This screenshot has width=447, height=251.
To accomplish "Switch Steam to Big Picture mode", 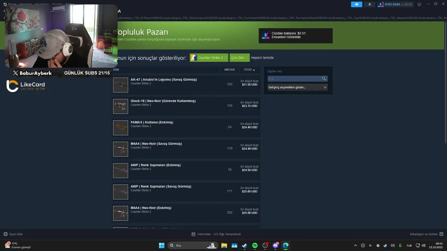I will click(419, 5).
